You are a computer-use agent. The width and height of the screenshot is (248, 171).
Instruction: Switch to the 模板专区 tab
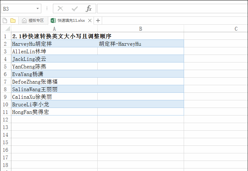(x=33, y=21)
